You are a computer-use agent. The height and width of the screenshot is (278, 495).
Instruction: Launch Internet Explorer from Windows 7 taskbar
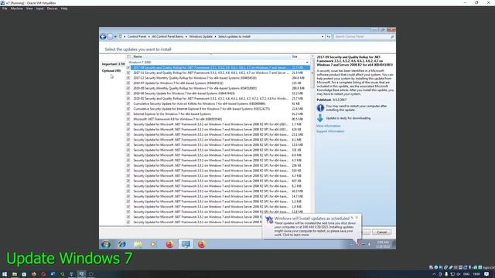tap(122, 244)
